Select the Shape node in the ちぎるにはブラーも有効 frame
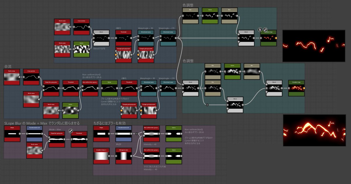Image resolution: width=351 pixels, height=184 pixels. (101, 134)
